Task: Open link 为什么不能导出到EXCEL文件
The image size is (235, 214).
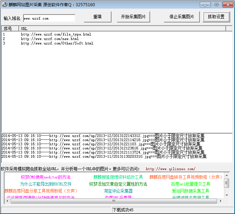Action: 46,184
